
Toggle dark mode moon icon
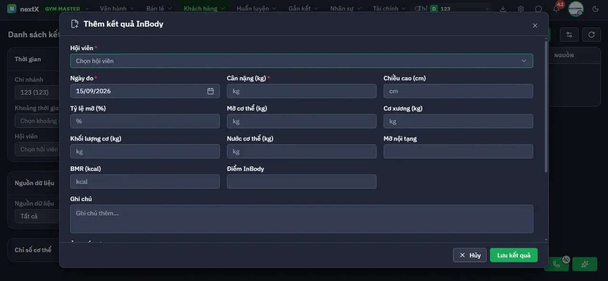pos(596,9)
